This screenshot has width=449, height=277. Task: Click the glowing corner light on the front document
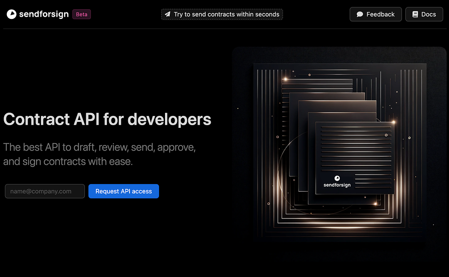(393, 122)
